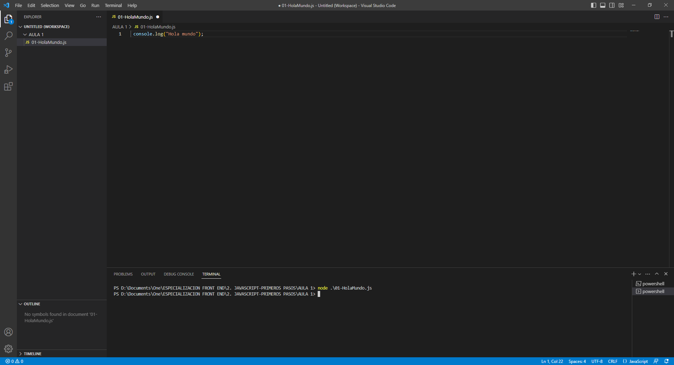
Task: Open the Run menu
Action: coord(95,5)
